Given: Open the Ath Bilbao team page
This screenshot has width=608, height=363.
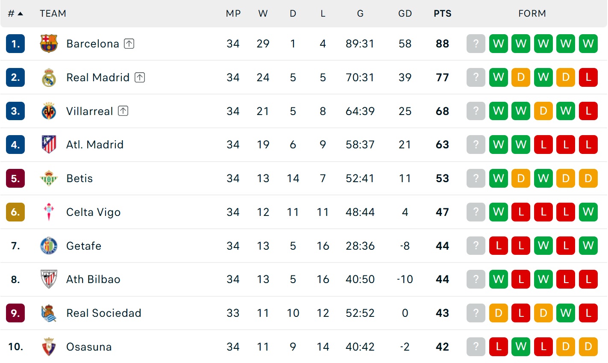Looking at the screenshot, I should coord(93,279).
